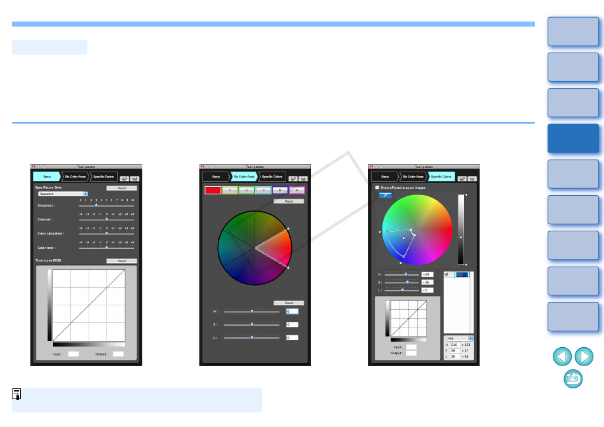Click the S slider in Six Color-Axes
The height and width of the screenshot is (427, 604).
pyautogui.click(x=252, y=324)
